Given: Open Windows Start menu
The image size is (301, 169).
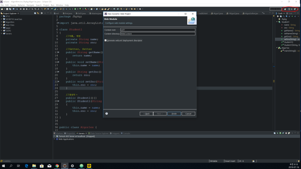Looking at the screenshot, I should coord(3,166).
